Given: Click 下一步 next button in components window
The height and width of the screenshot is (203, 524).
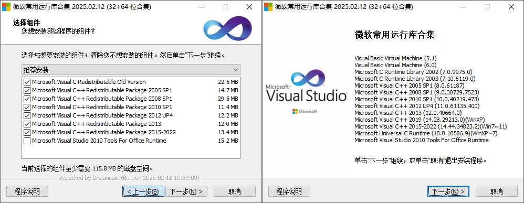Looking at the screenshot, I should pyautogui.click(x=186, y=191).
